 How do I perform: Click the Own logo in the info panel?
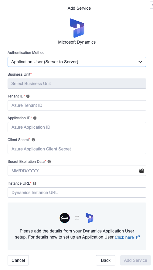point(65,218)
